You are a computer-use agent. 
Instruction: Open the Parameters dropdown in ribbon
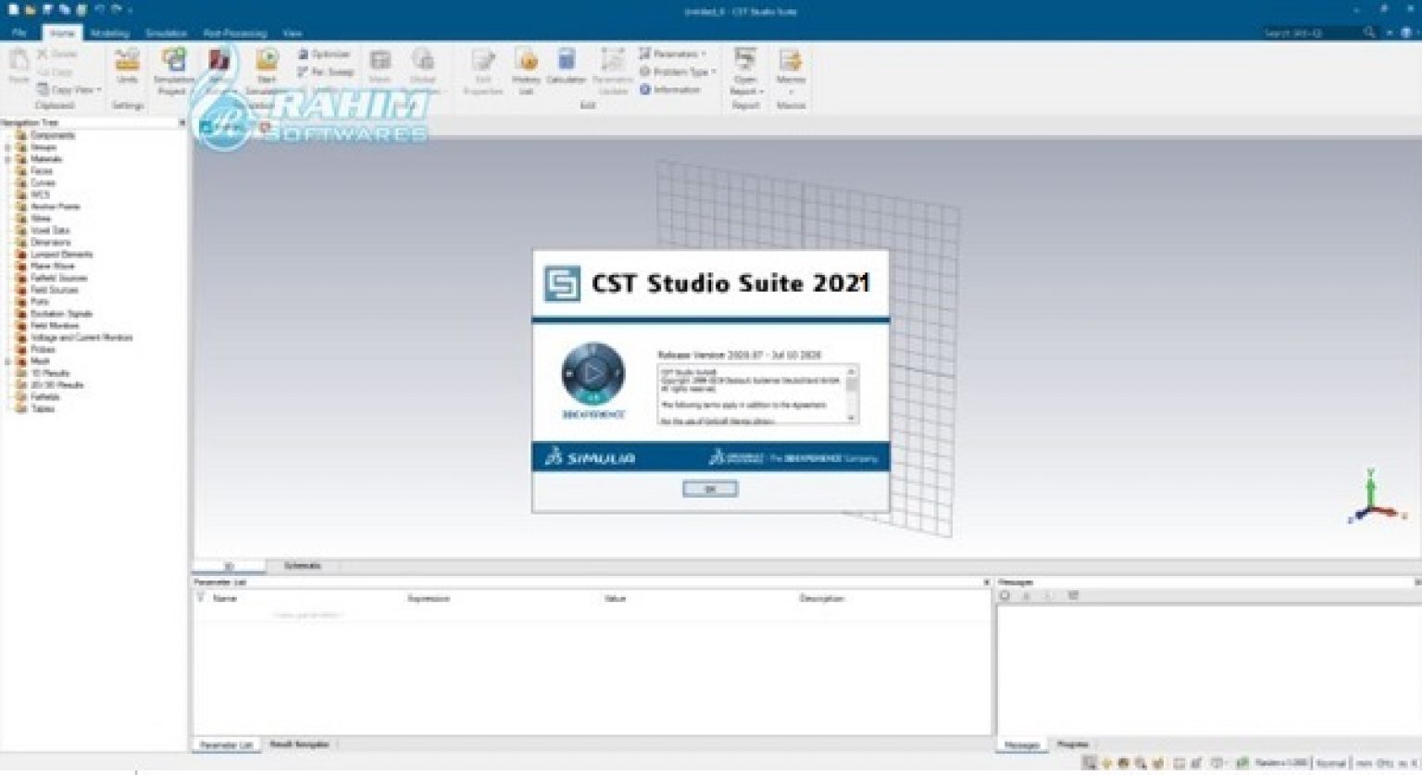pyautogui.click(x=673, y=54)
